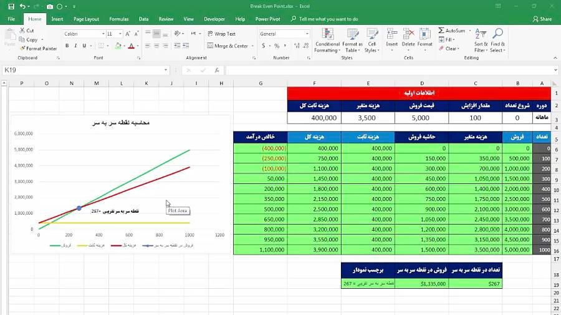The height and width of the screenshot is (315, 561).
Task: Click the Wrap Text button
Action: coord(221,34)
